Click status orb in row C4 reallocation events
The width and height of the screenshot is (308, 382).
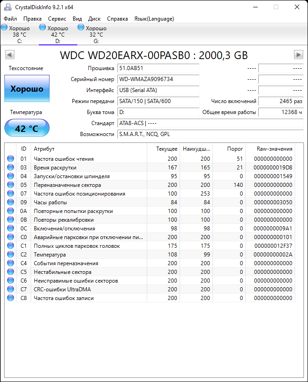11,263
